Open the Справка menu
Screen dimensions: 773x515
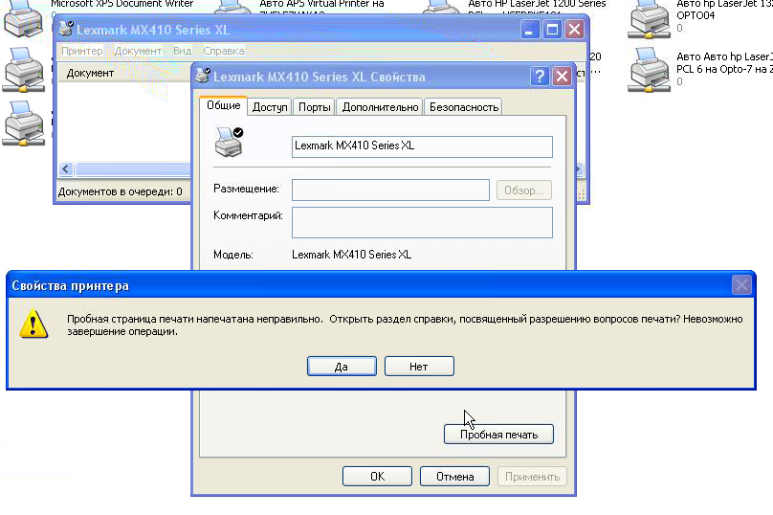pyautogui.click(x=223, y=51)
